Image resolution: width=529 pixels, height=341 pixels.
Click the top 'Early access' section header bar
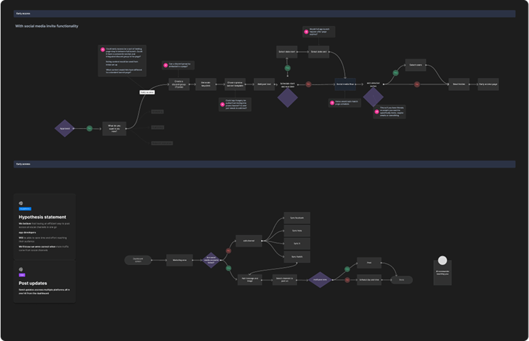click(264, 13)
